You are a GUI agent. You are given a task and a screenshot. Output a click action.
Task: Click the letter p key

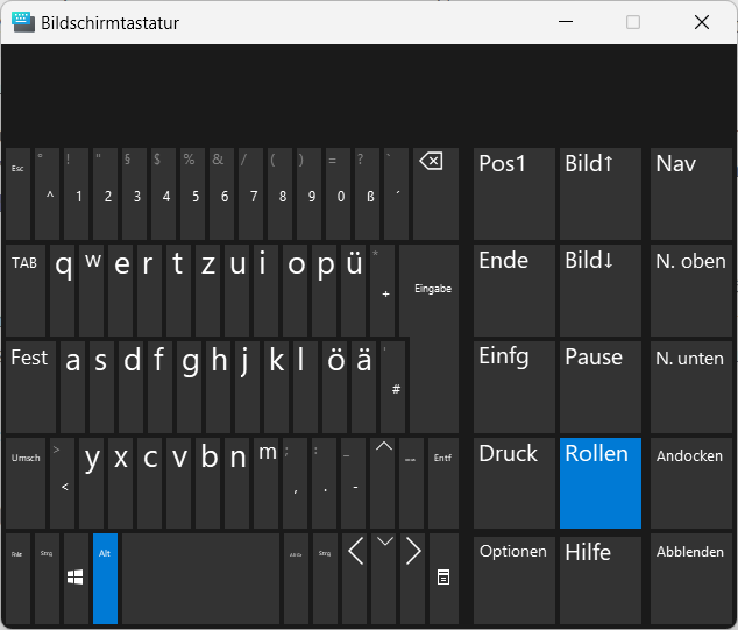pyautogui.click(x=324, y=291)
